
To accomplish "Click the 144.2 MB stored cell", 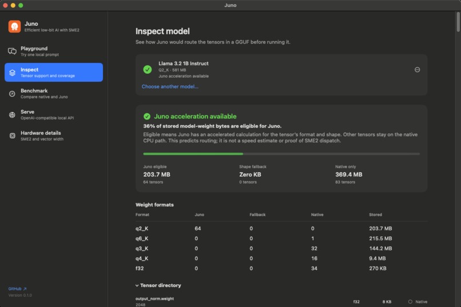I will point(380,249).
